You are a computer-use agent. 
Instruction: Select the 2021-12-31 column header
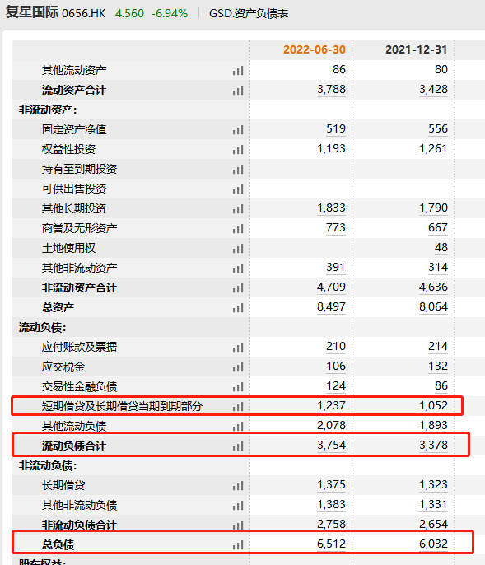(417, 49)
